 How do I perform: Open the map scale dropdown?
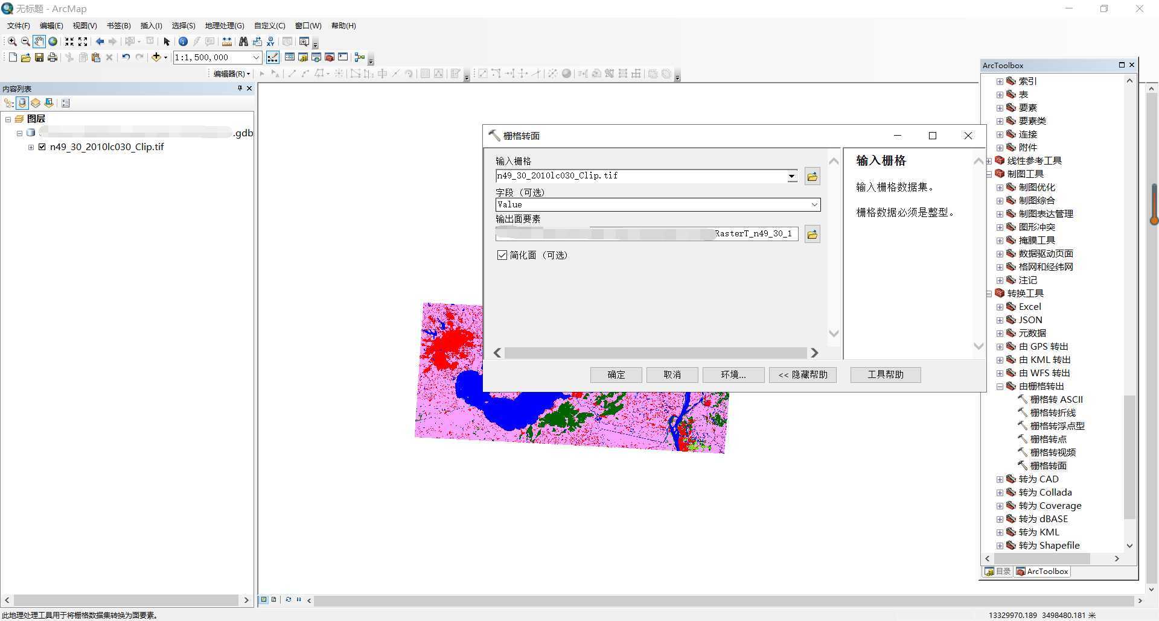(x=256, y=57)
